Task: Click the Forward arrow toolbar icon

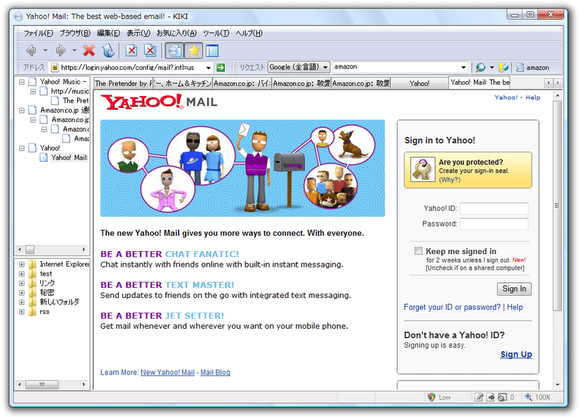Action: [61, 50]
